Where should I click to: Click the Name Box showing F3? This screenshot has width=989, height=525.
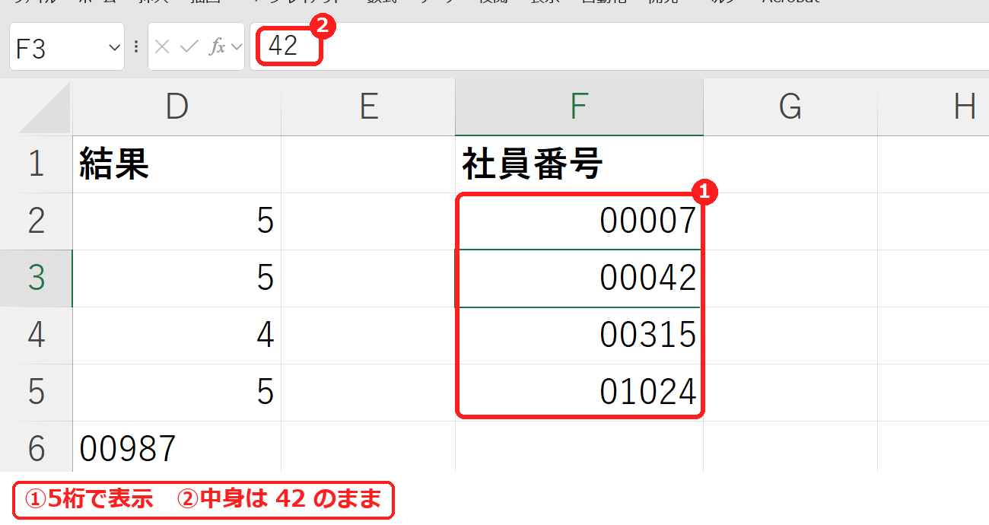tap(67, 47)
